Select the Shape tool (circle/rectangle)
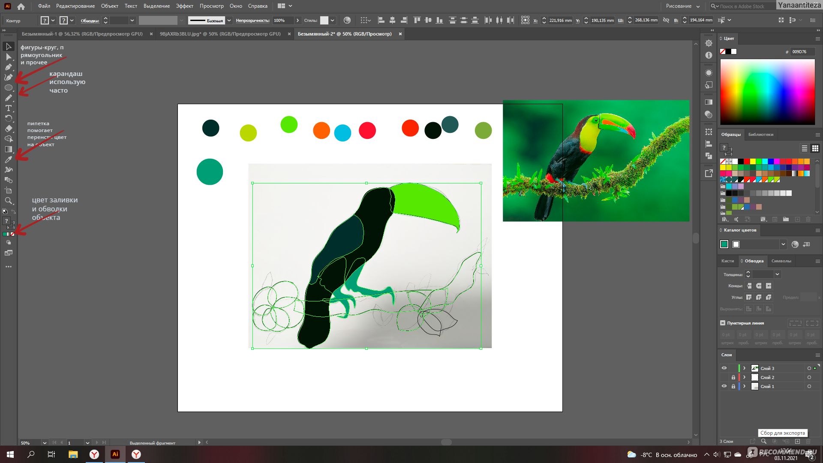Screen dimensions: 823x463 [8, 87]
